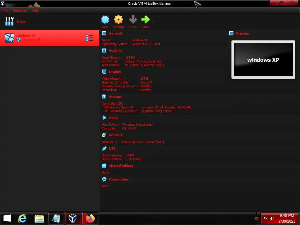Screen dimensions: 300x225
Task: Open the Windows Start button
Action: point(7,218)
